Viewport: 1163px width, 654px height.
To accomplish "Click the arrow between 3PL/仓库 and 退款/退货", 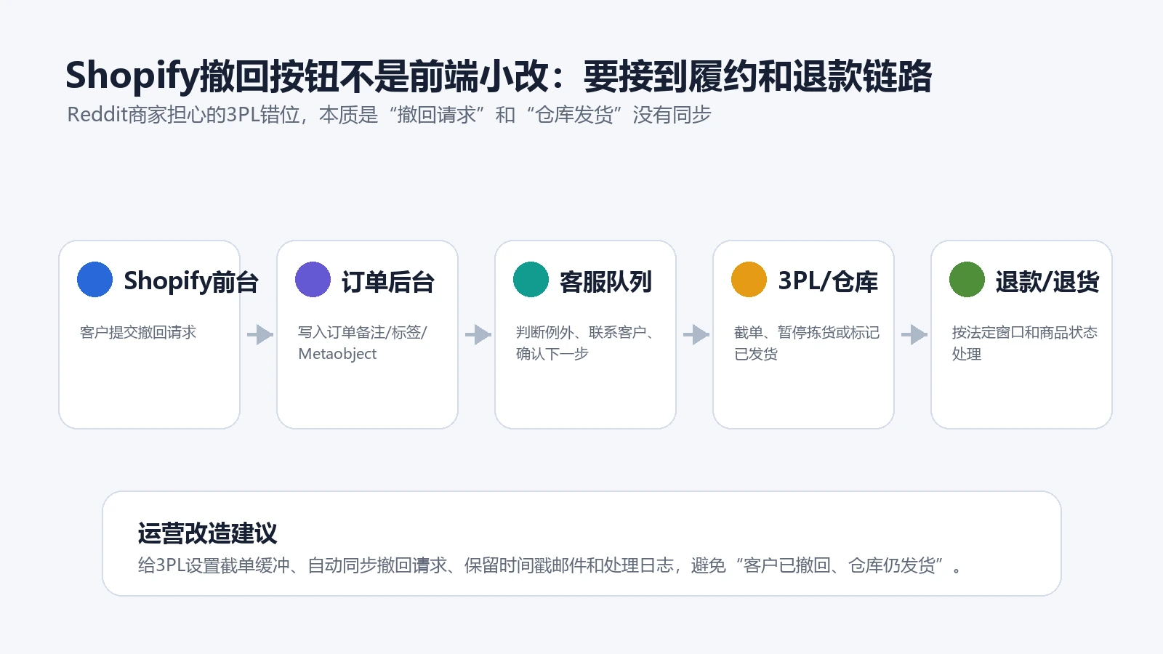I will point(914,334).
